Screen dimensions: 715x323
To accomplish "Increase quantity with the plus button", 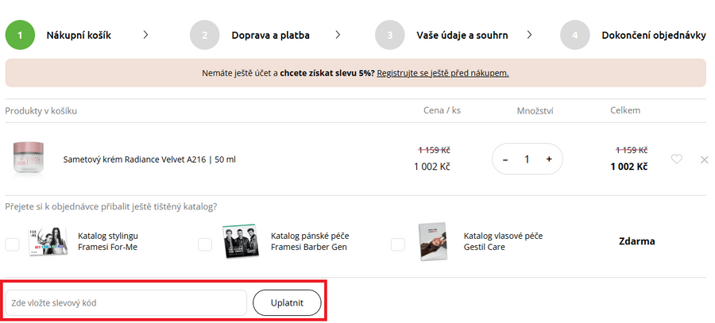I will pos(549,159).
